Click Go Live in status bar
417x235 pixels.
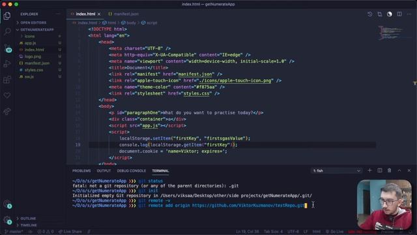click(334, 232)
